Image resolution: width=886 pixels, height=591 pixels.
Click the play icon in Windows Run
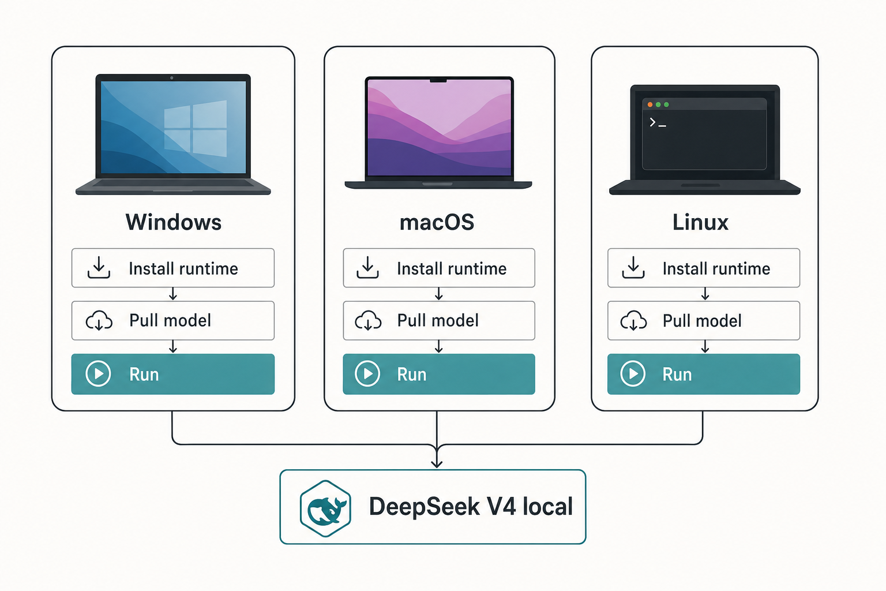[x=99, y=374]
